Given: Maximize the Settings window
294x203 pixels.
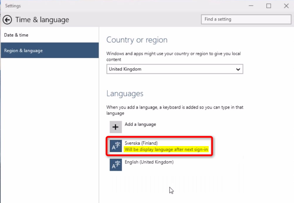Looking at the screenshot, I should 269,6.
